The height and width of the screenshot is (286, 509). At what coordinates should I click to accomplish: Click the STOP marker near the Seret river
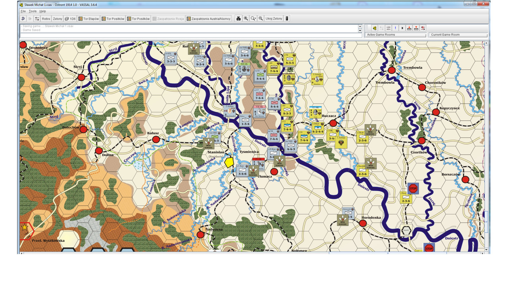[413, 188]
